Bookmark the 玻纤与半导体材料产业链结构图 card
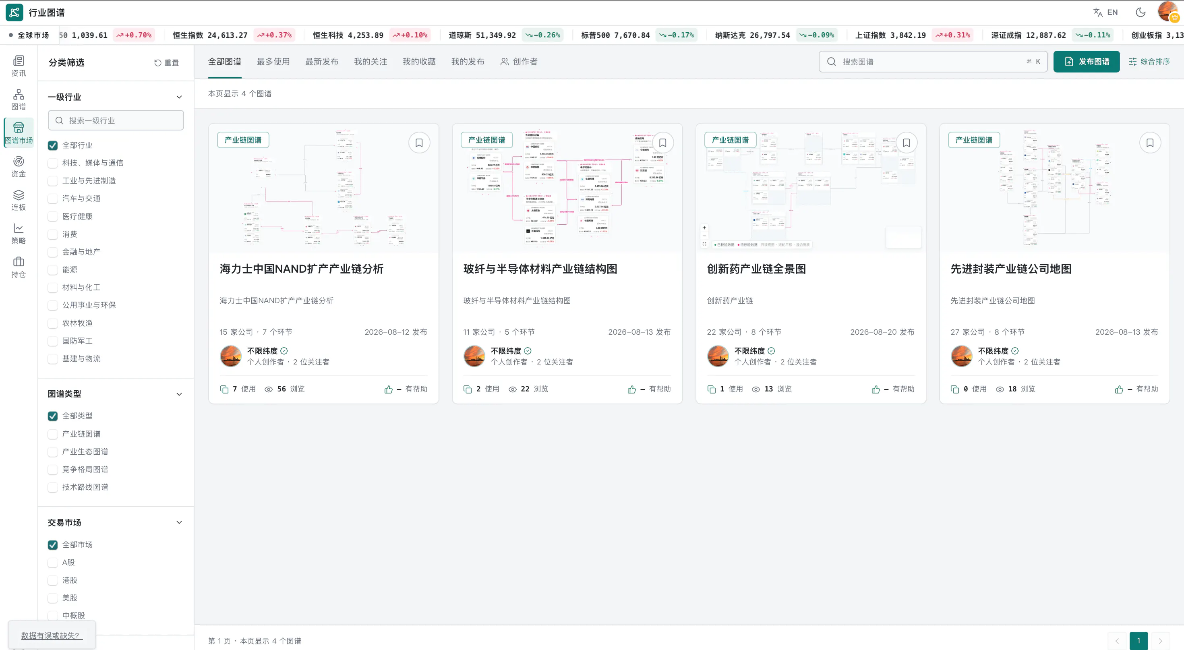 click(x=663, y=143)
